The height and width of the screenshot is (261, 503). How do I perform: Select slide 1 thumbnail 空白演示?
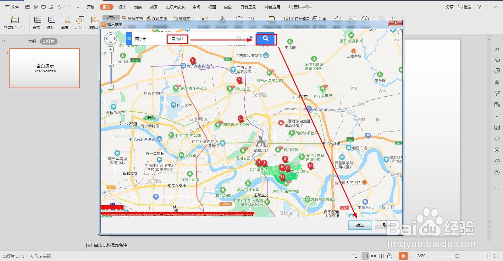click(x=45, y=68)
